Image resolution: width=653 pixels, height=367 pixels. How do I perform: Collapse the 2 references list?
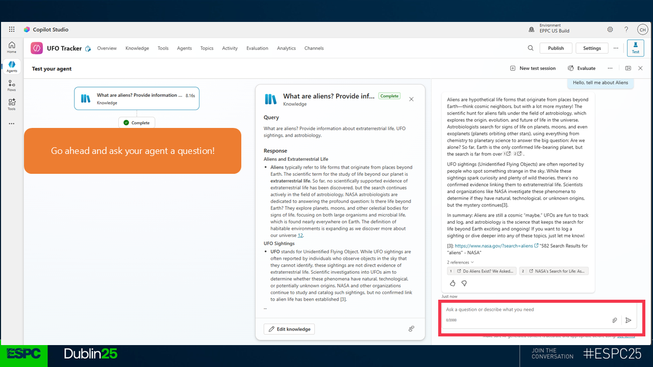pyautogui.click(x=460, y=262)
